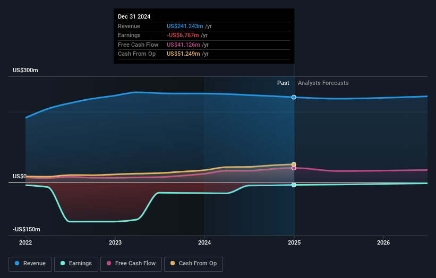
Task: Click the Revenue row label in tooltip
Action: point(129,26)
